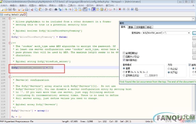Undo the last edit with the toolbar icon
This screenshot has height=124, width=196.
click(46, 9)
